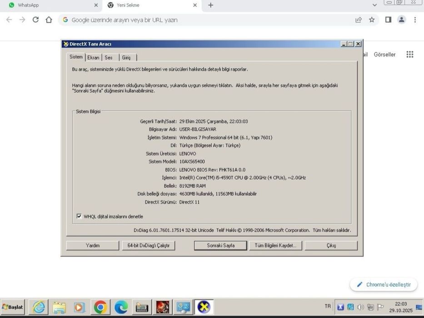Click the Windows 7 Professional 64 bit text
The width and height of the screenshot is (424, 318).
(226, 137)
